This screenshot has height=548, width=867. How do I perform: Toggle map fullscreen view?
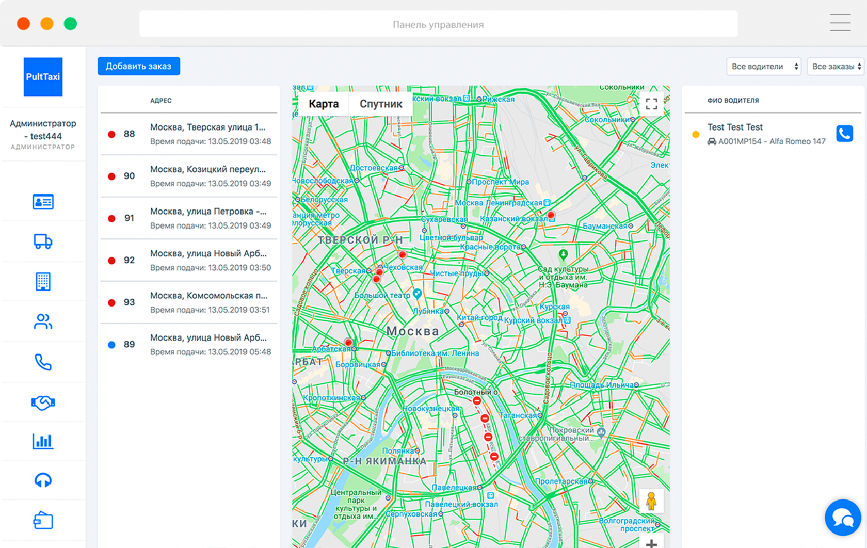pyautogui.click(x=651, y=104)
